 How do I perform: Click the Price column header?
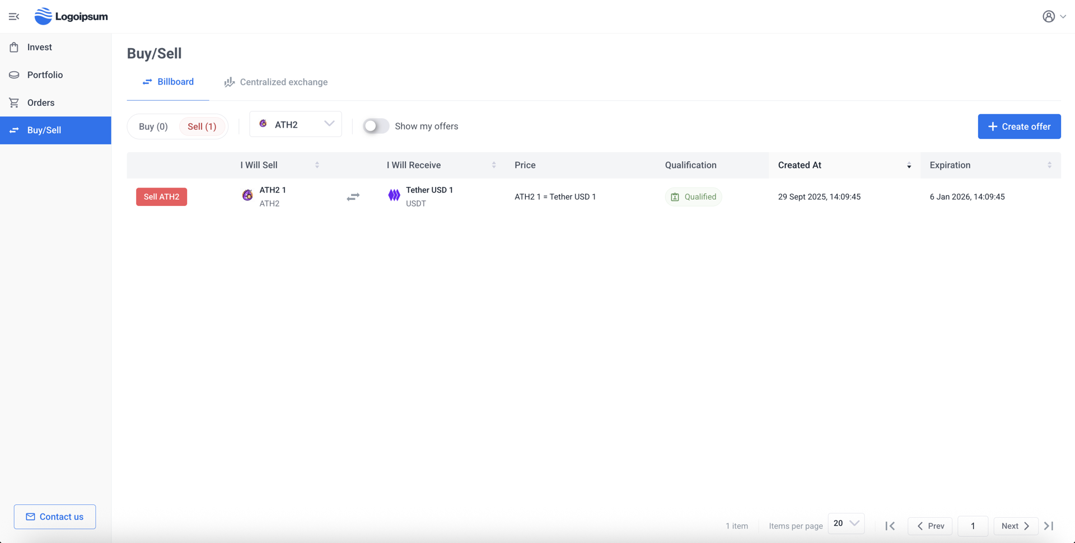[525, 165]
